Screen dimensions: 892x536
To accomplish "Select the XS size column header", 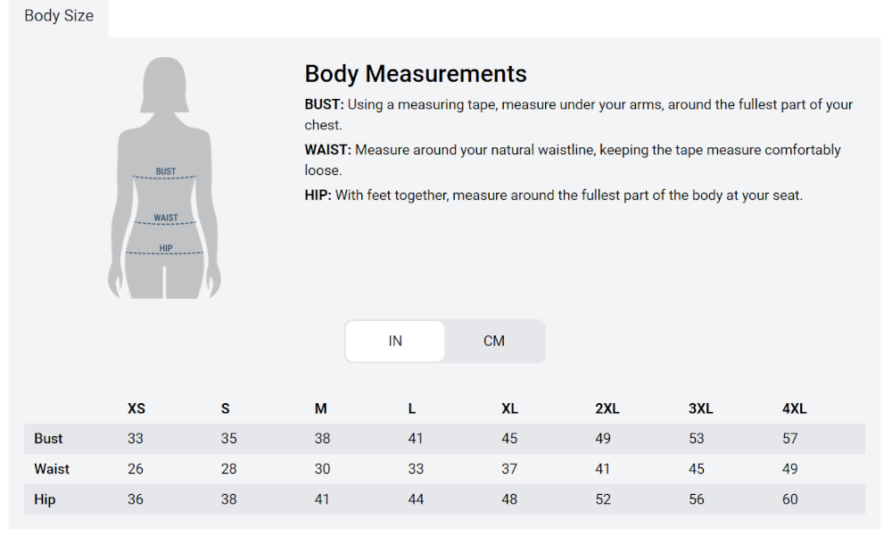I will [136, 408].
